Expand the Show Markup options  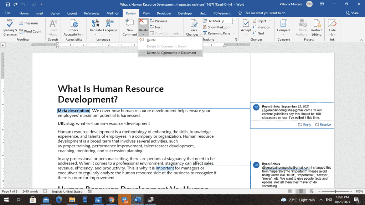click(217, 27)
